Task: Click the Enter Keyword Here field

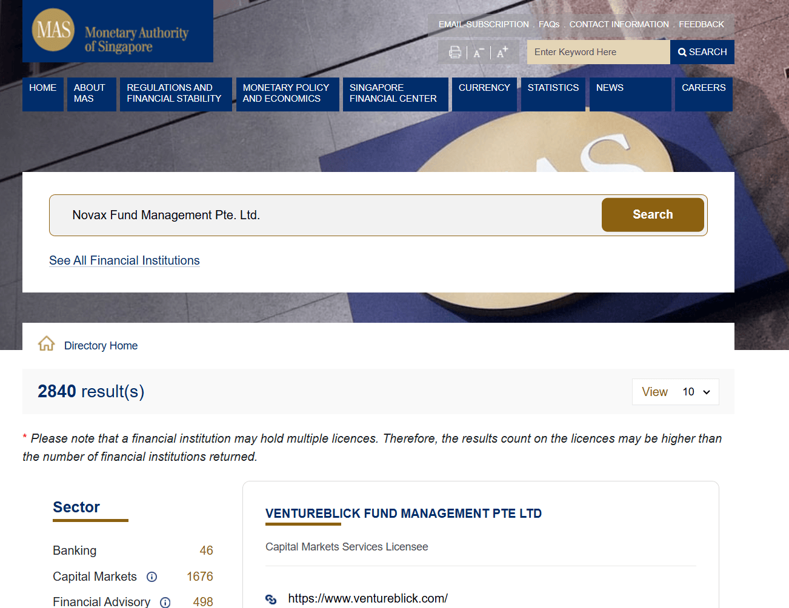Action: click(x=598, y=52)
